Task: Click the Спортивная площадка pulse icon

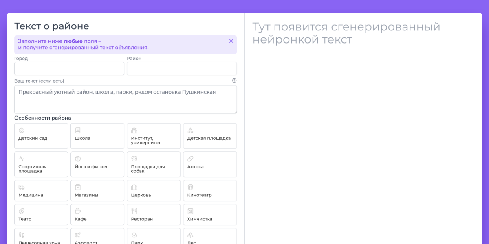Action: pos(22,159)
